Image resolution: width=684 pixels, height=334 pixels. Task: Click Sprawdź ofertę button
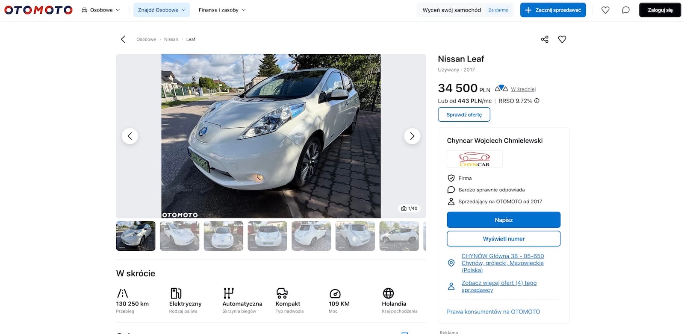click(x=464, y=114)
